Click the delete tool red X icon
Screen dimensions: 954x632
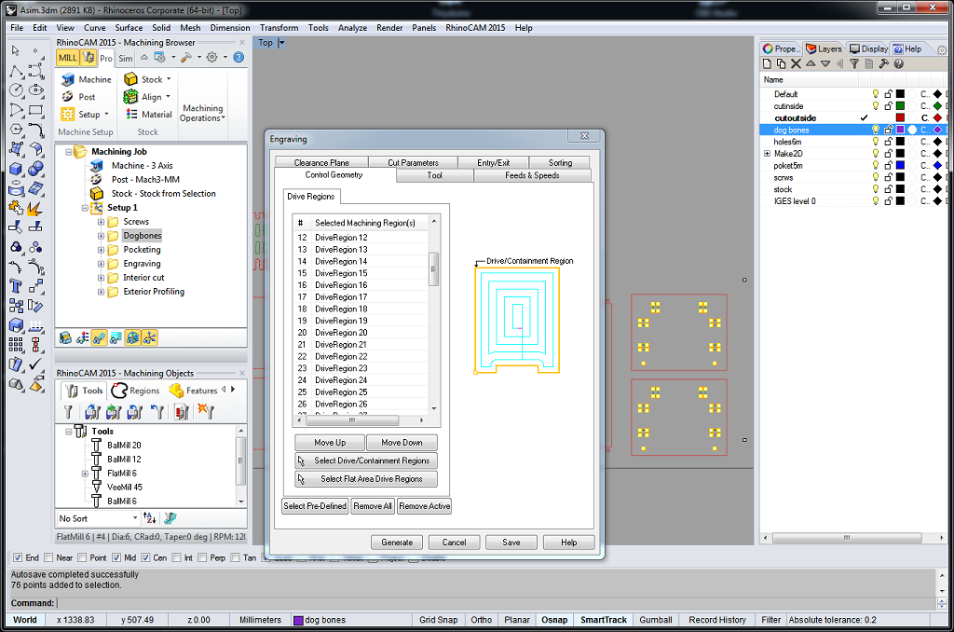206,412
